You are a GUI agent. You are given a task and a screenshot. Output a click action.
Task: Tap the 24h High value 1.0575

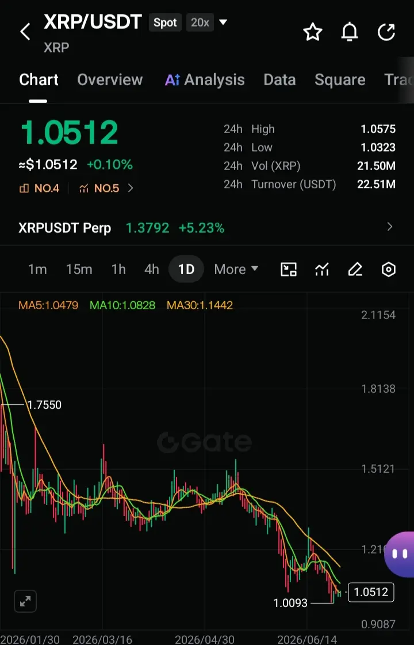pyautogui.click(x=378, y=129)
